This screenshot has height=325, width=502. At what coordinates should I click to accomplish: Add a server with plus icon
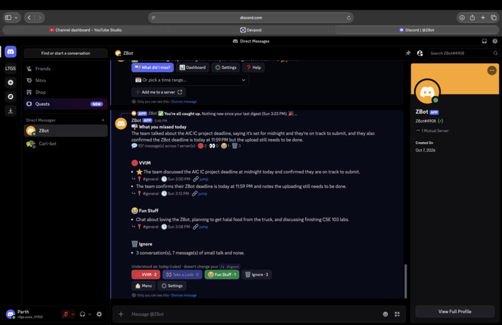pyautogui.click(x=11, y=83)
